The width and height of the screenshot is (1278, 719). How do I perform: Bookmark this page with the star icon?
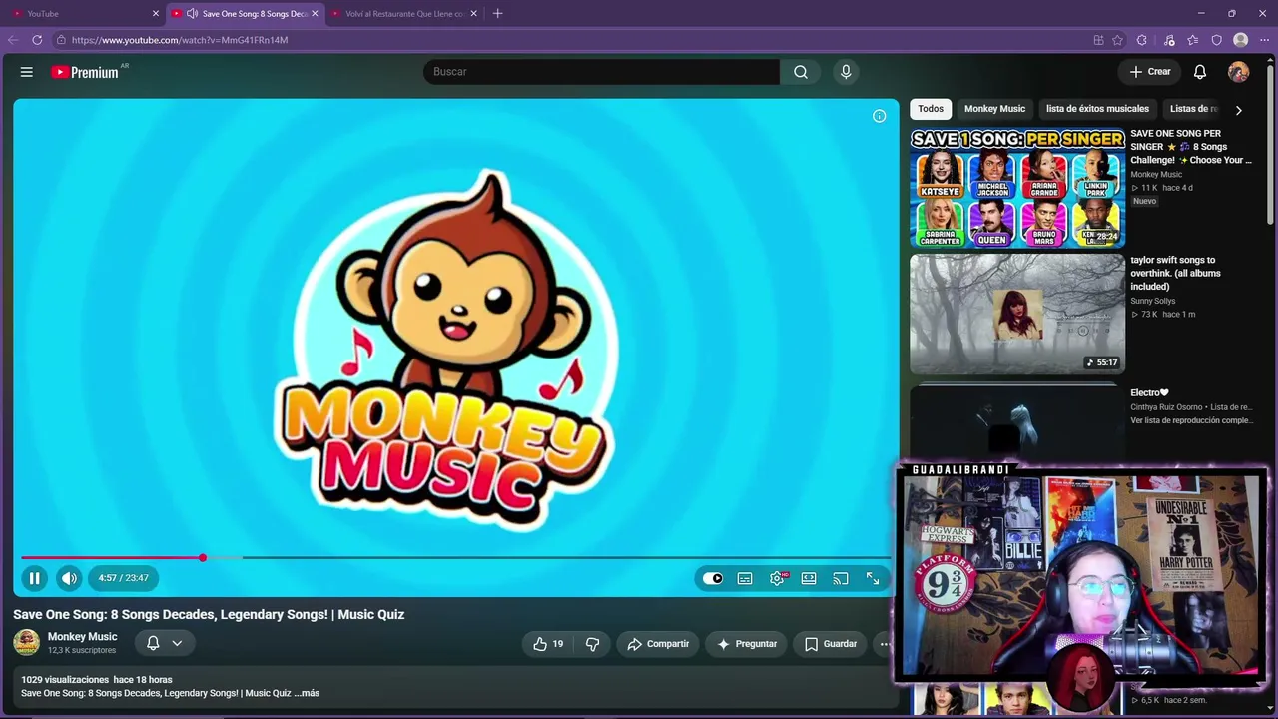(x=1117, y=40)
